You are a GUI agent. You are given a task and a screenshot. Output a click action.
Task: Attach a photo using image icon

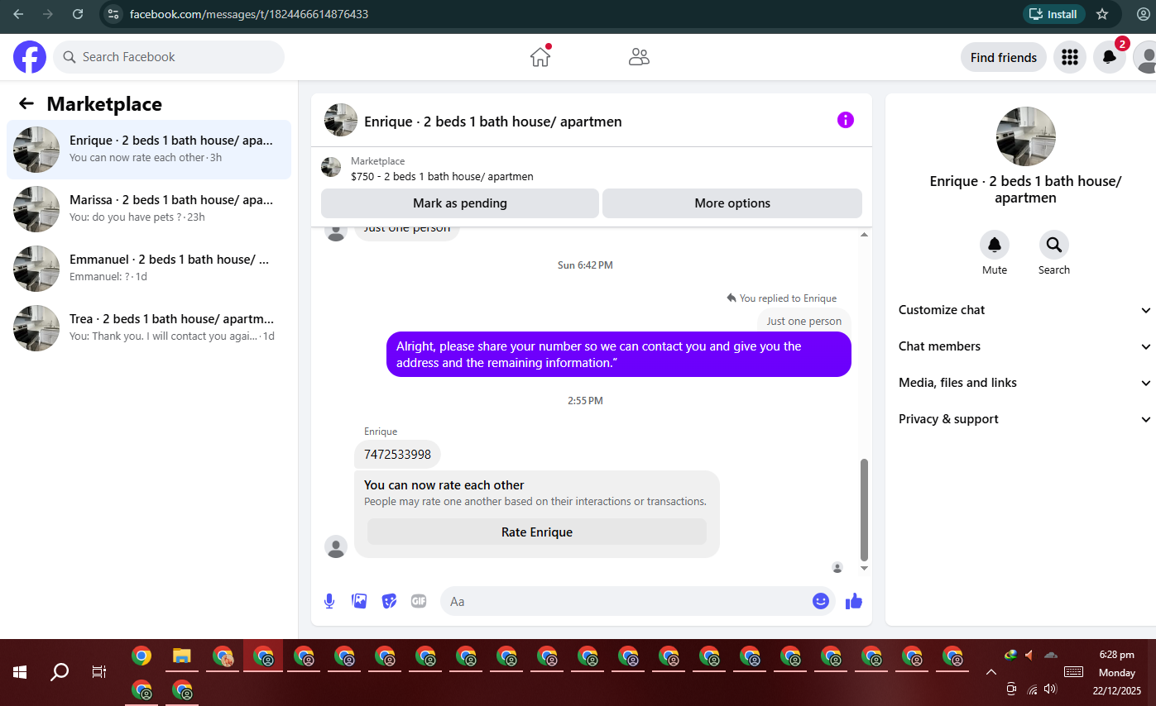[359, 601]
